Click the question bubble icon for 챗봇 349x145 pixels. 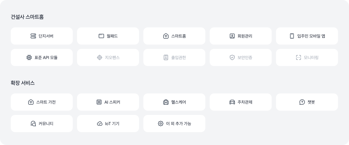coord(302,102)
